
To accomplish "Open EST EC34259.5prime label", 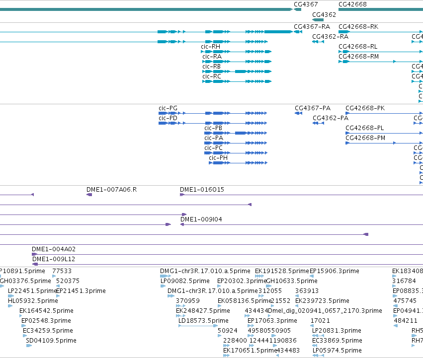I will point(48,331).
